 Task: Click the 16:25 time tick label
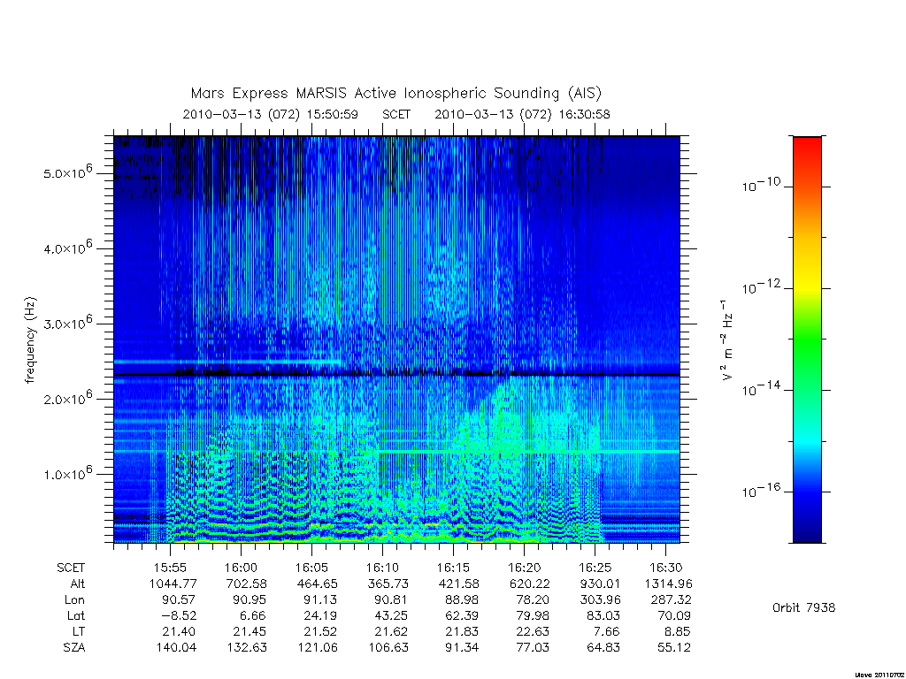point(595,568)
